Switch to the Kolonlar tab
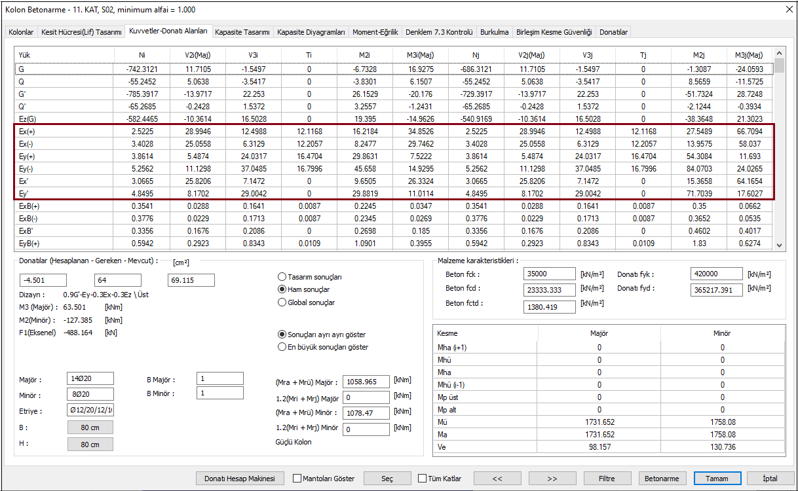Screen dimensions: 798x491 click(x=21, y=32)
